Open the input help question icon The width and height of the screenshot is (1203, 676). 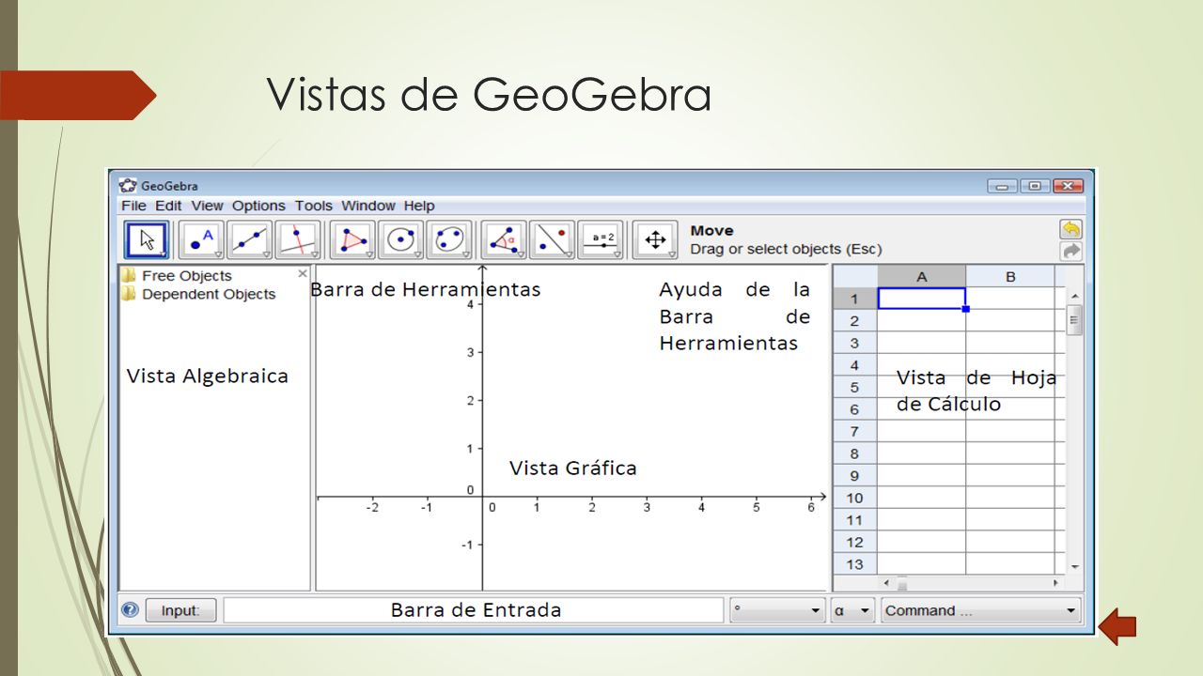point(131,609)
